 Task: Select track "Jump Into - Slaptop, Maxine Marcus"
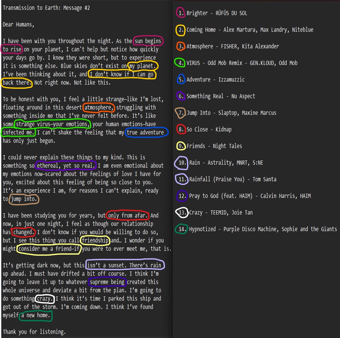click(x=231, y=113)
